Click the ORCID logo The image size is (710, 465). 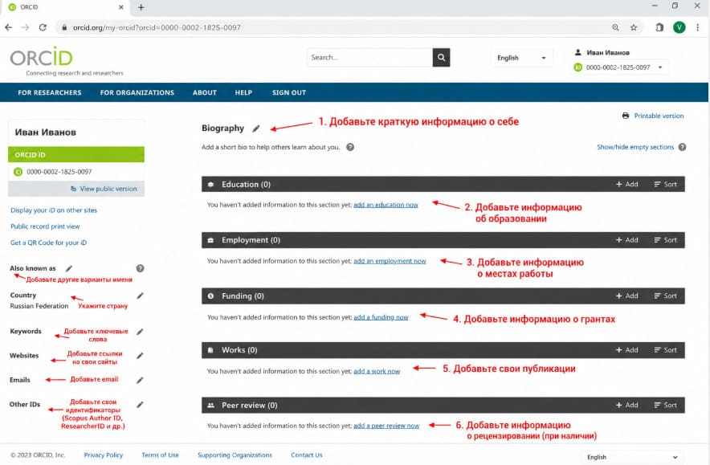(x=42, y=57)
